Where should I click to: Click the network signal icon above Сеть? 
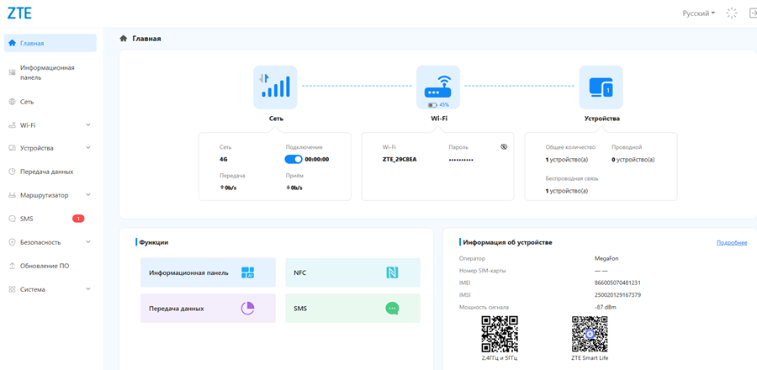[275, 87]
